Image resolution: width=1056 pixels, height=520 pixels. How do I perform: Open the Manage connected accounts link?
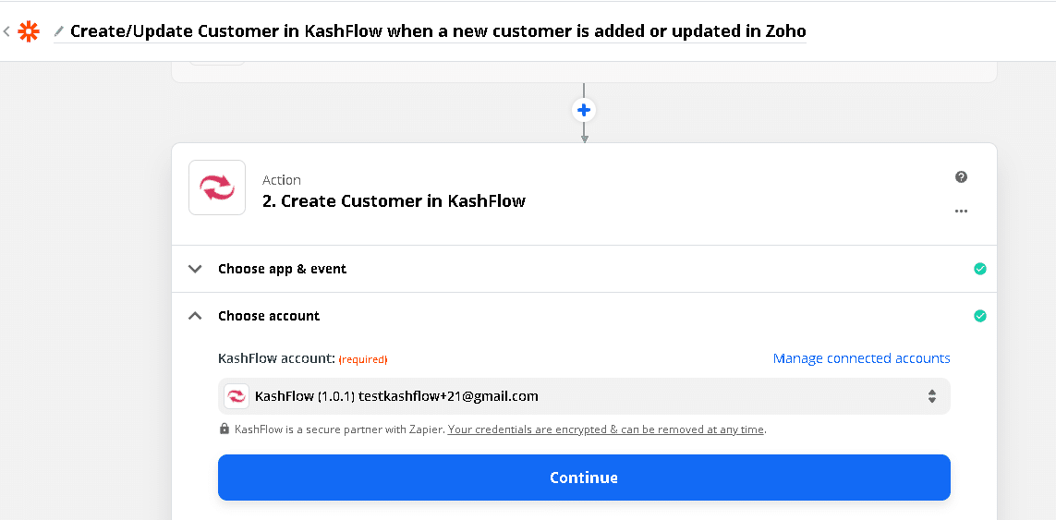[x=861, y=358]
